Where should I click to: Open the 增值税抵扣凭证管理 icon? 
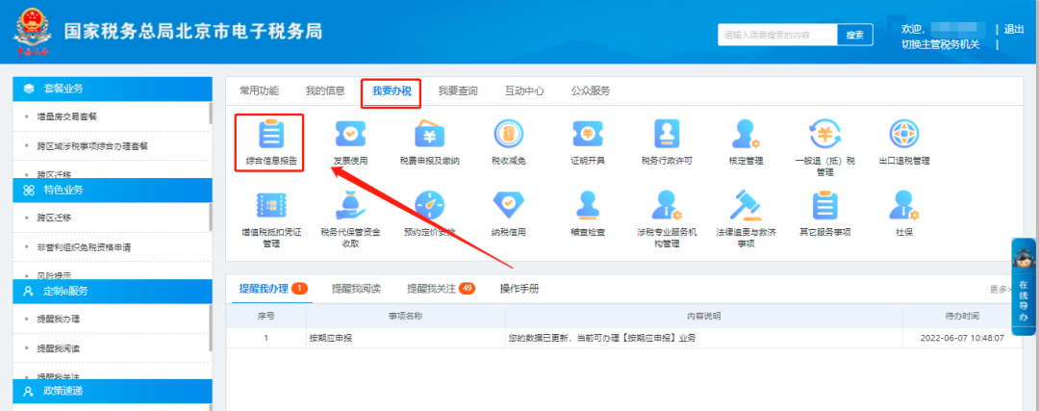[270, 206]
